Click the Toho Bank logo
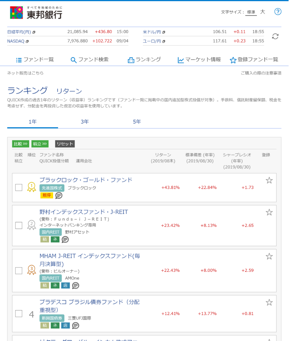Viewport: 290px width, 341px height. coord(36,13)
